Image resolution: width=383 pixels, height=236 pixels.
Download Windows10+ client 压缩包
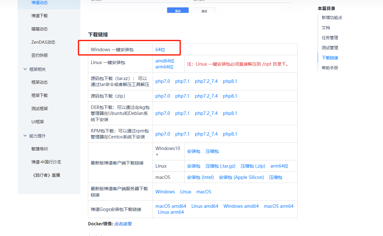[212, 151]
